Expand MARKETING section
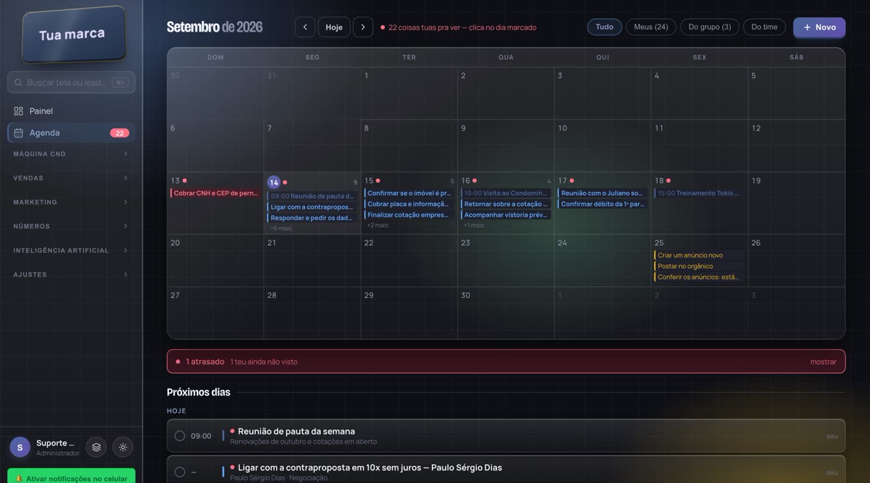This screenshot has width=870, height=483. pyautogui.click(x=71, y=202)
